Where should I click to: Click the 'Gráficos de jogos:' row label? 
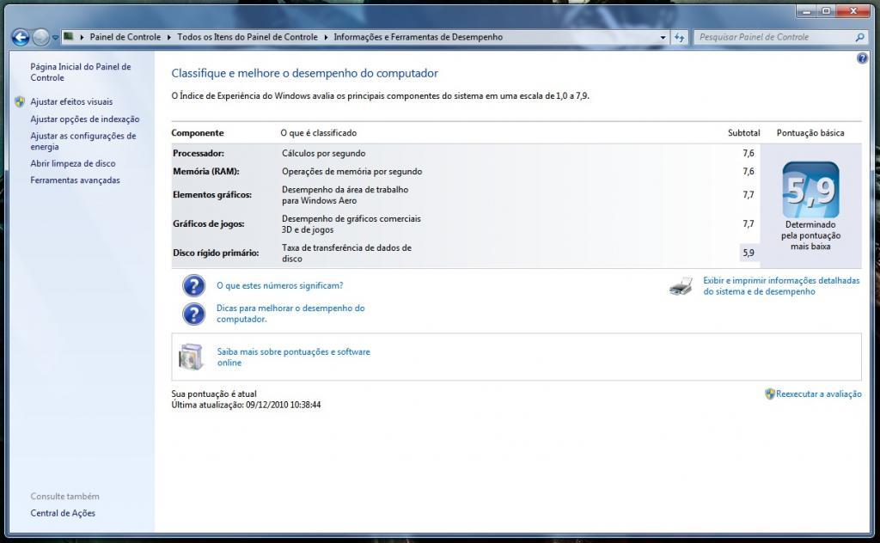click(x=209, y=224)
